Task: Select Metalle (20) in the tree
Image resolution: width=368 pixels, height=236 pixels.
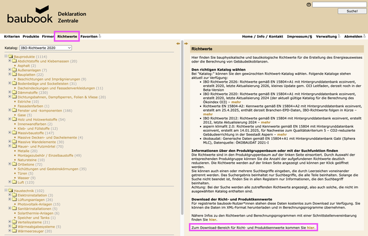Action: 28,151
